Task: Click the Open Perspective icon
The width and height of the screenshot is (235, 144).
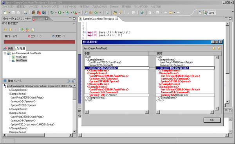Action: point(201,13)
